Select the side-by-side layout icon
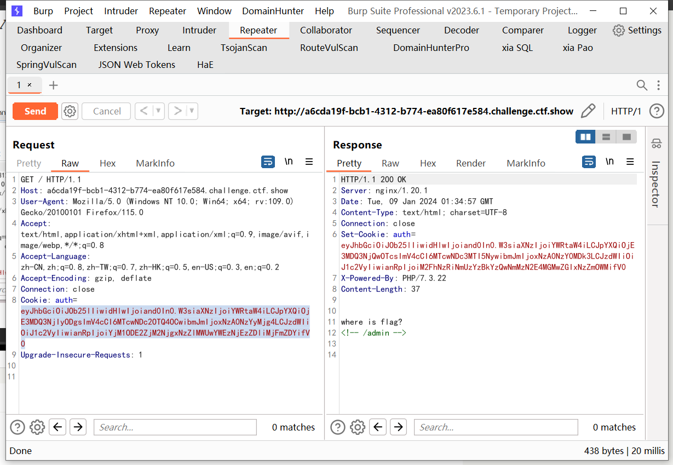The width and height of the screenshot is (673, 465). click(585, 137)
